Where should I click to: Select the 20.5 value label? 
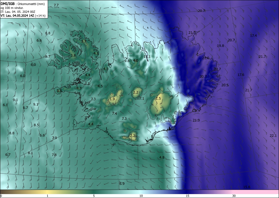(x=225, y=85)
